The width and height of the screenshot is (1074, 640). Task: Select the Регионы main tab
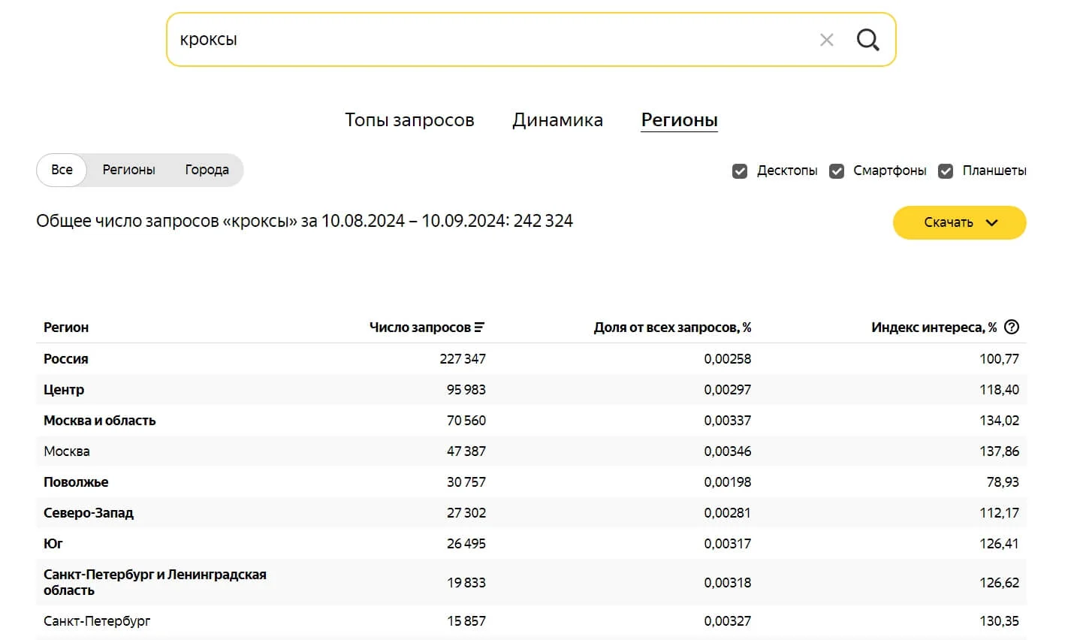(679, 120)
